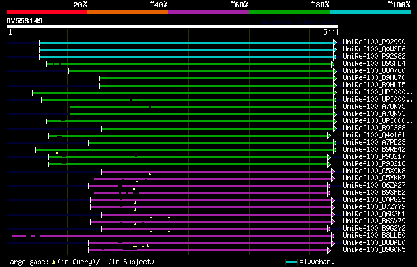Select hit label UniRef100_B9G0N5
The height and width of the screenshot is (267, 417).
[374, 250]
